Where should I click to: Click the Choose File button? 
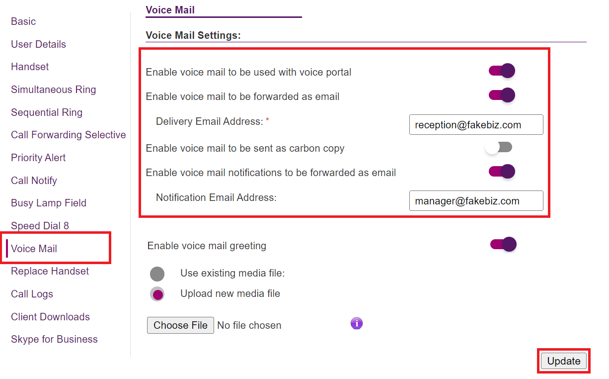click(x=180, y=325)
